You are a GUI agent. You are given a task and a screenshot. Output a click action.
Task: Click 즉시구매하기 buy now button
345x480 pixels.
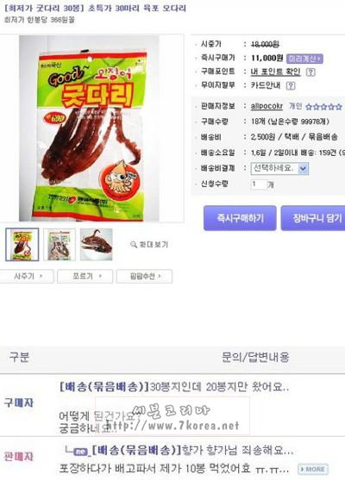[240, 218]
